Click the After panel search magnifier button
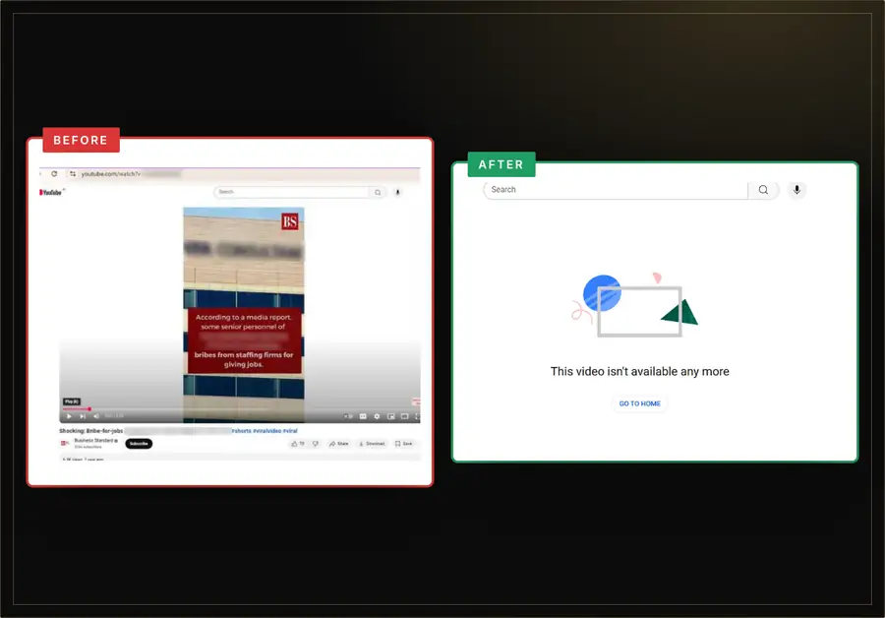Viewport: 885px width, 618px height. pyautogui.click(x=763, y=190)
